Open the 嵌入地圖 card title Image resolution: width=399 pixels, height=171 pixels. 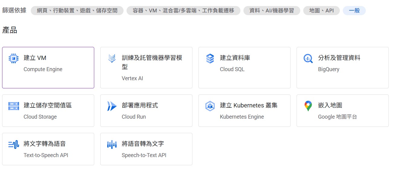330,105
